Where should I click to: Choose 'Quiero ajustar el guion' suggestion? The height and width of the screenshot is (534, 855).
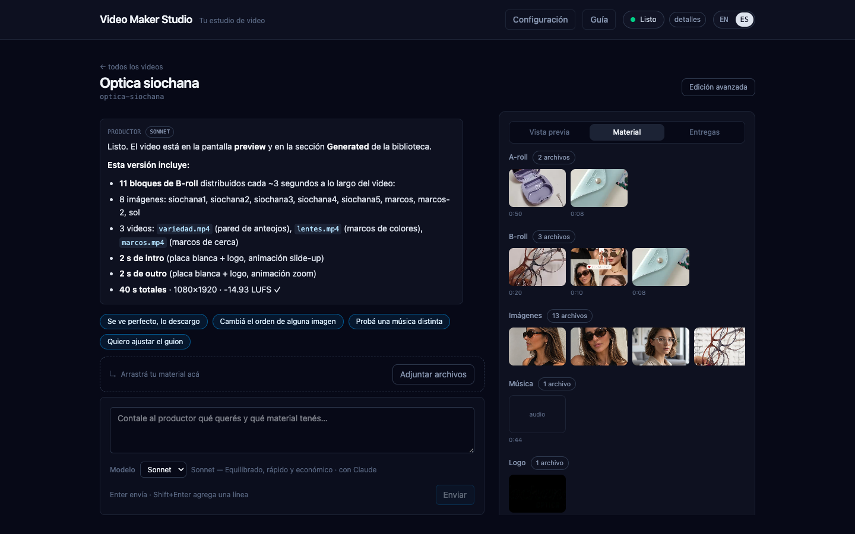145,342
